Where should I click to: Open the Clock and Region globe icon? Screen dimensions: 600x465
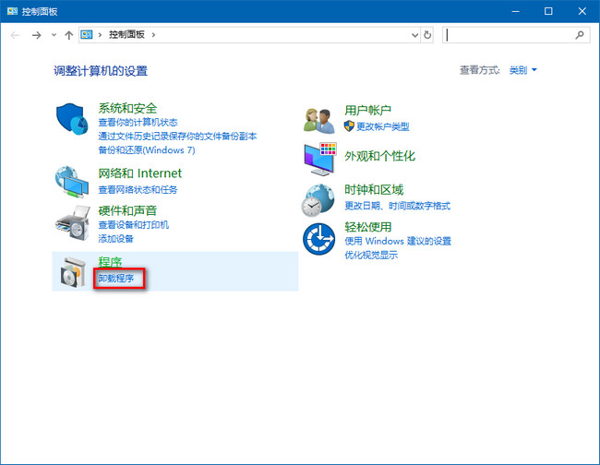(x=318, y=200)
